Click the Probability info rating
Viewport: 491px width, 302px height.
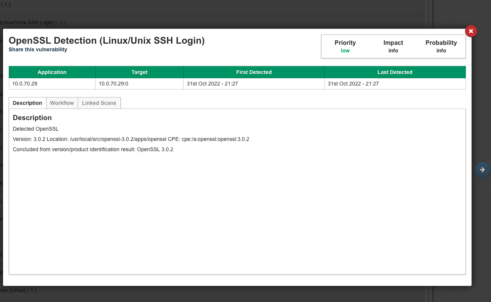[441, 51]
